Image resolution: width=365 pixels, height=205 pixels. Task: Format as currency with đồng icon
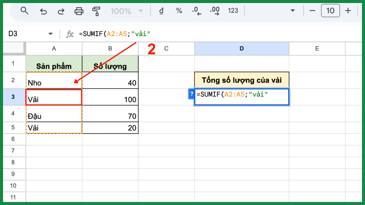click(x=162, y=11)
